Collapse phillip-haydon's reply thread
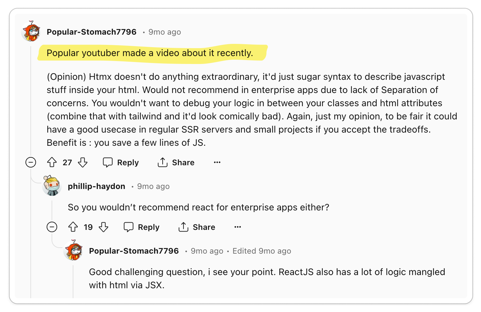 pos(52,227)
